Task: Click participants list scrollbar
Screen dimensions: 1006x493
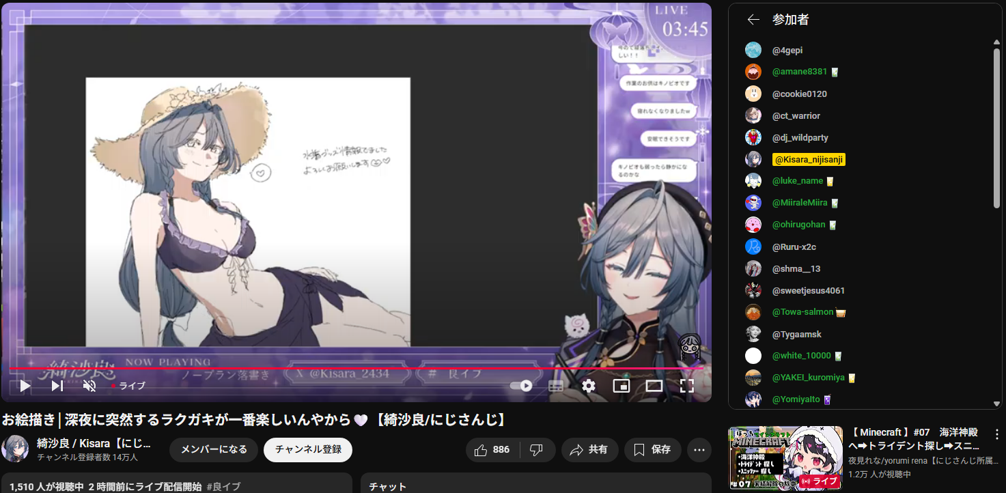Action: point(997,127)
